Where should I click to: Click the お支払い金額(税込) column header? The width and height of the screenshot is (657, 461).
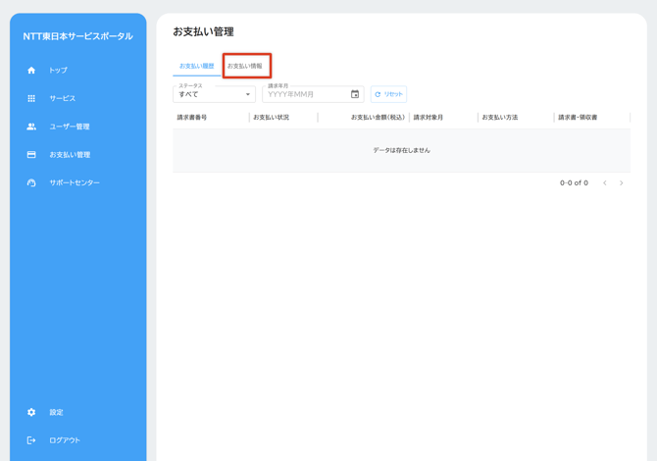378,118
